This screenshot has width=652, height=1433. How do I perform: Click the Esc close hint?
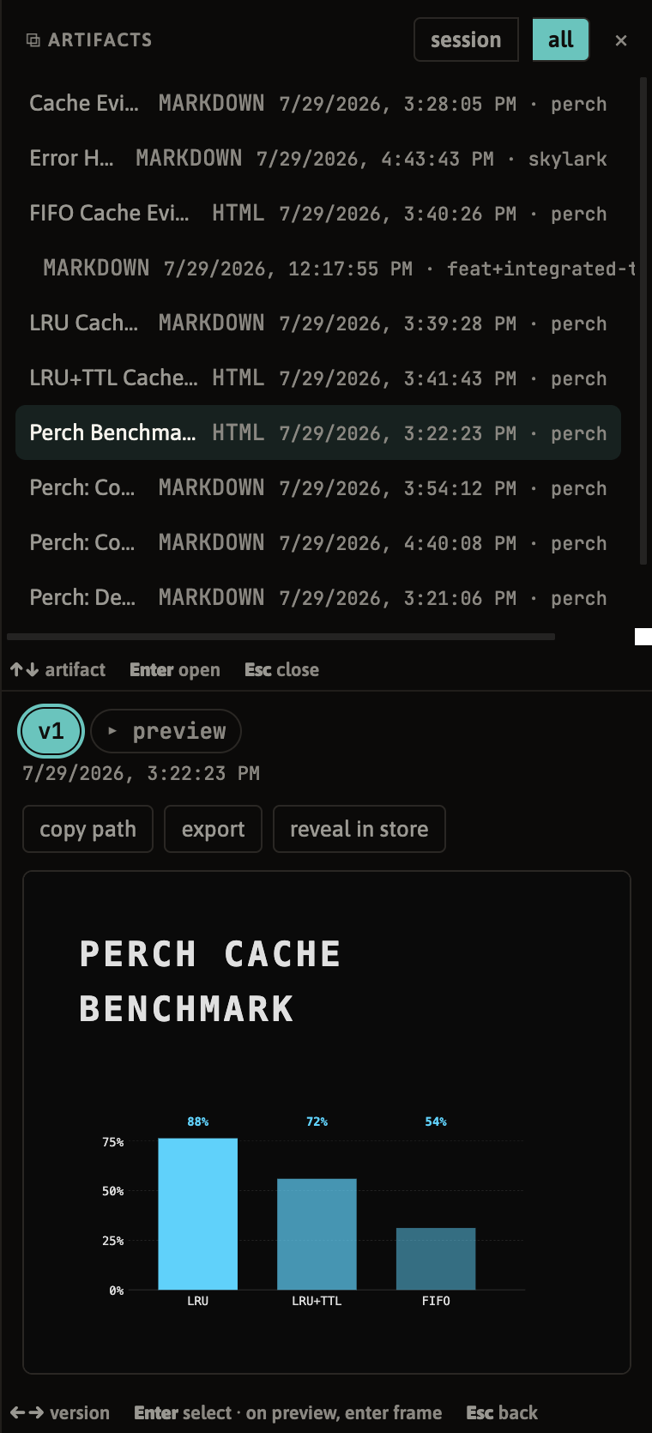coord(281,669)
